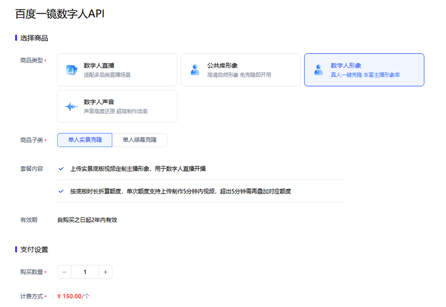The height and width of the screenshot is (307, 446).
Task: Click the 支付设置 section heading
Action: [34, 249]
